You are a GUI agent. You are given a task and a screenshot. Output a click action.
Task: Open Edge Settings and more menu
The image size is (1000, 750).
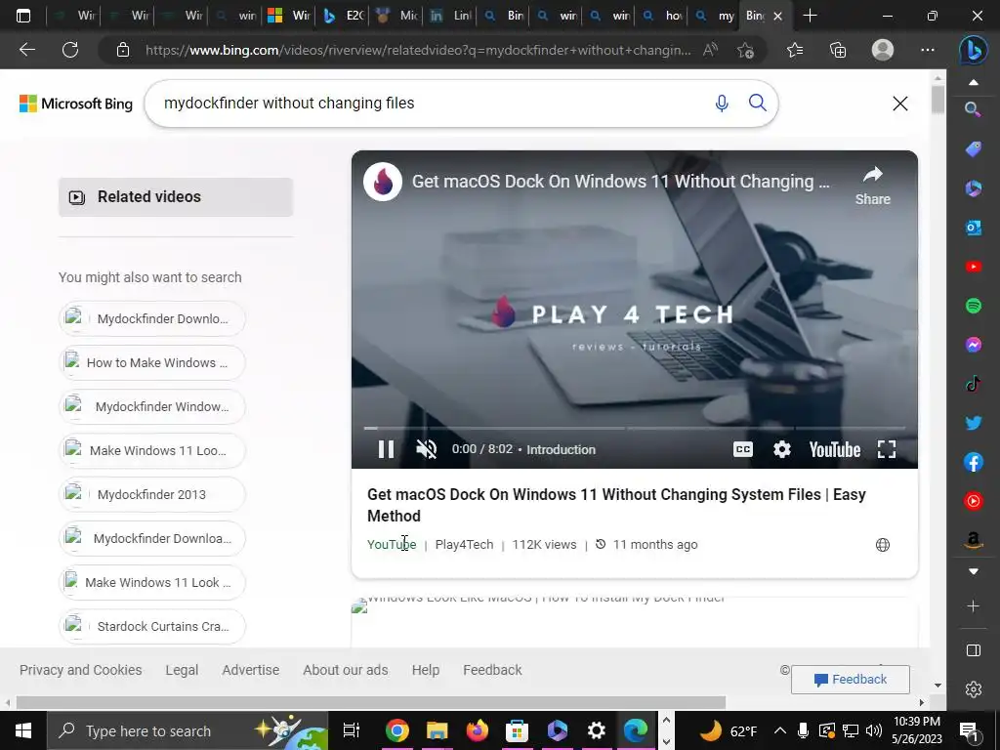pos(928,50)
